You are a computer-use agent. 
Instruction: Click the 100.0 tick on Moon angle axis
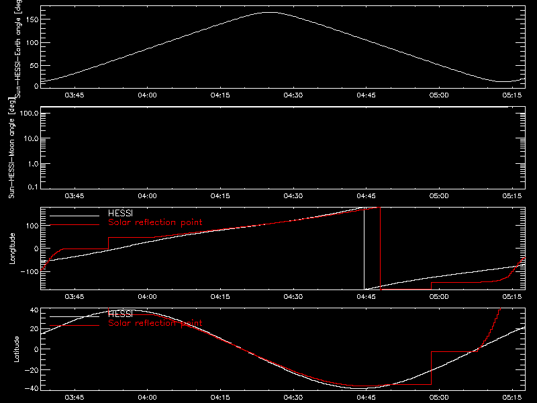(x=29, y=113)
